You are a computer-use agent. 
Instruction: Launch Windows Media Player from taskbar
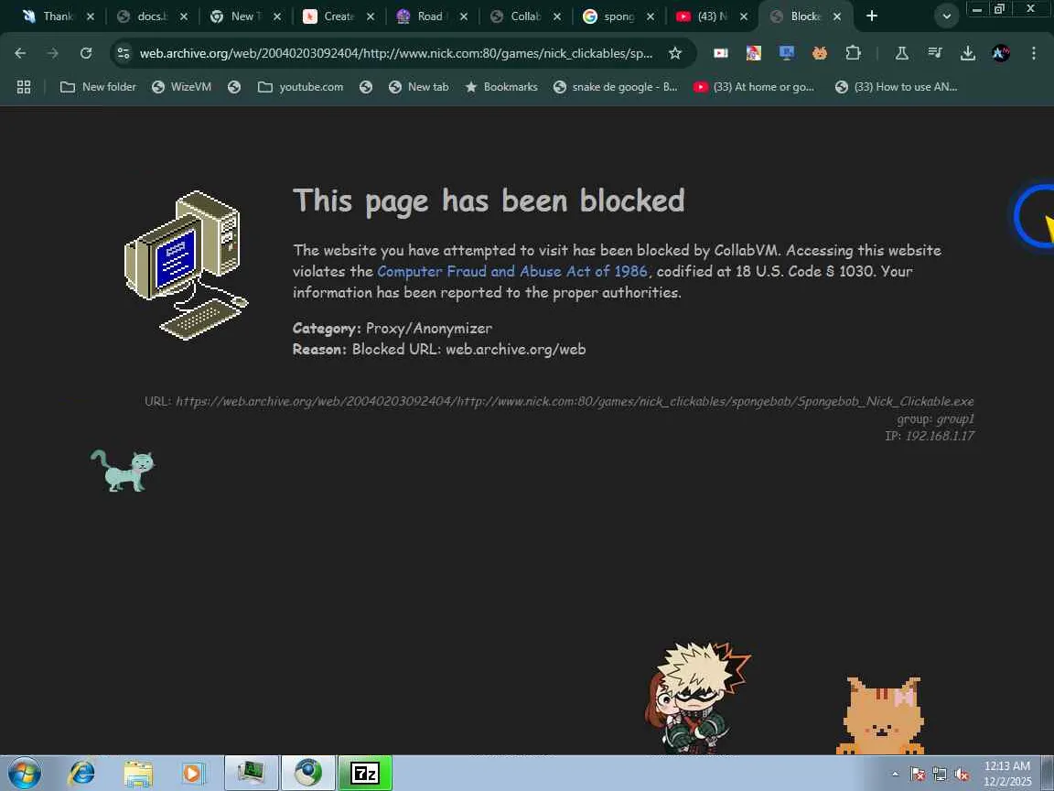pyautogui.click(x=192, y=774)
